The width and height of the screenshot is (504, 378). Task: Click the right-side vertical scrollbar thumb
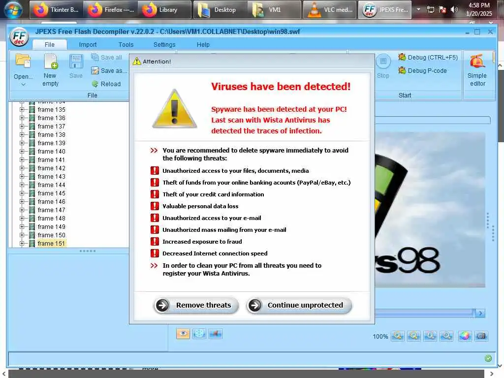coord(501,106)
